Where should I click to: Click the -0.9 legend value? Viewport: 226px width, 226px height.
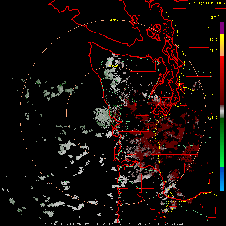[x=214, y=106]
